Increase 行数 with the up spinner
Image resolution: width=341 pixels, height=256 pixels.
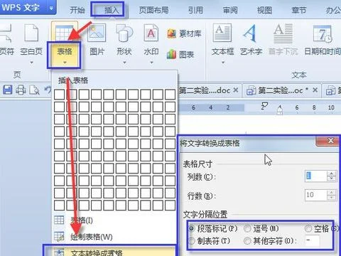click(332, 193)
